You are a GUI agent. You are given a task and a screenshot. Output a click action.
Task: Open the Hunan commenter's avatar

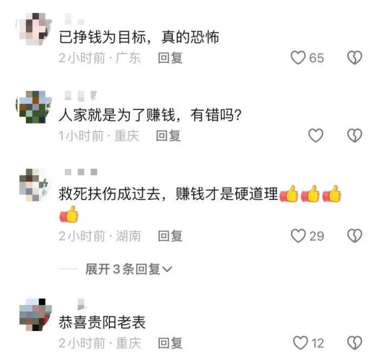35,185
